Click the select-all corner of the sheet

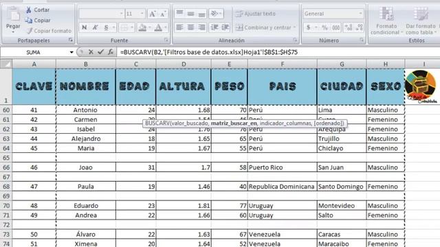(6, 64)
